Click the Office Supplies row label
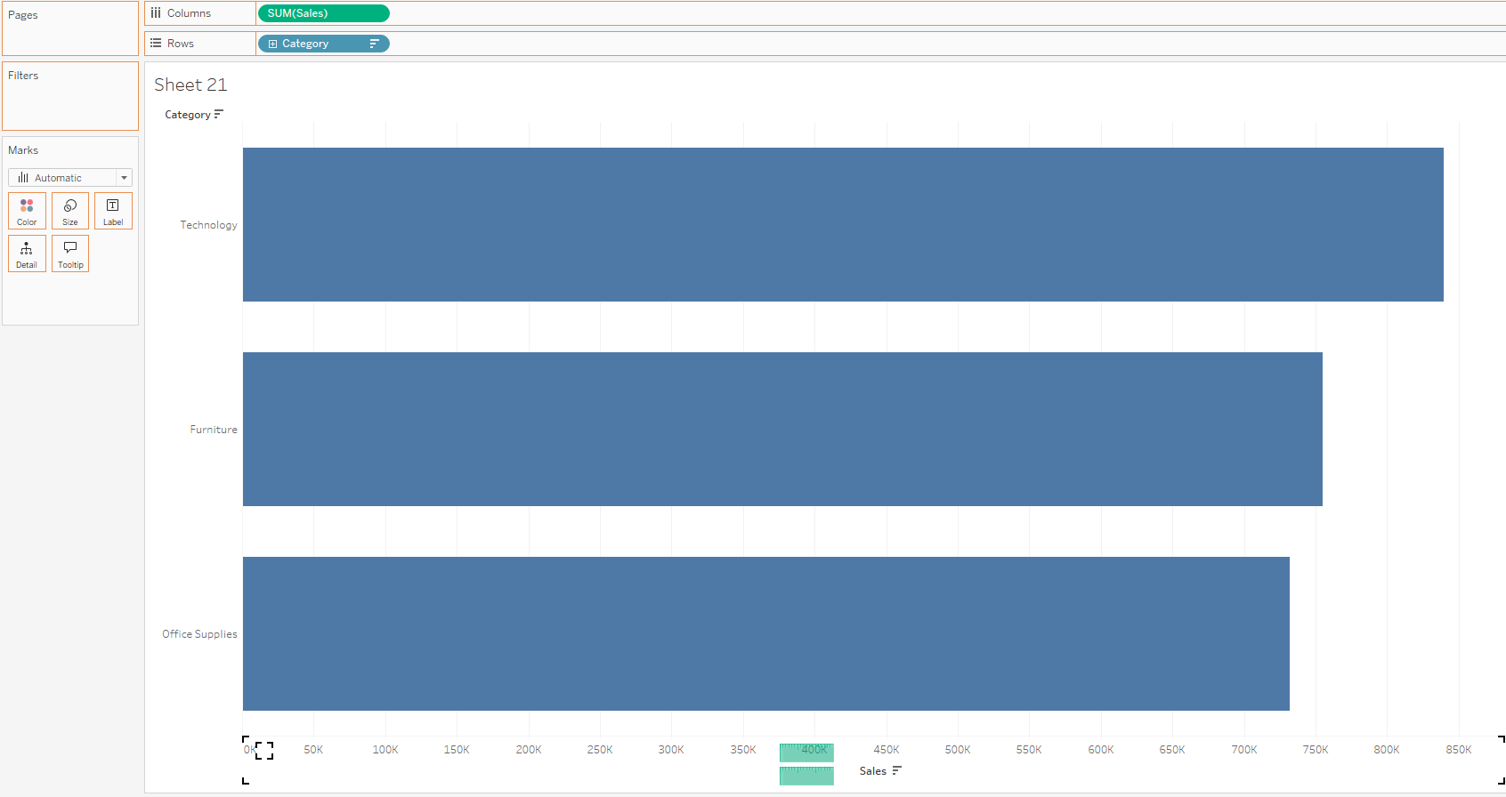This screenshot has height=797, width=1506. pyautogui.click(x=199, y=634)
